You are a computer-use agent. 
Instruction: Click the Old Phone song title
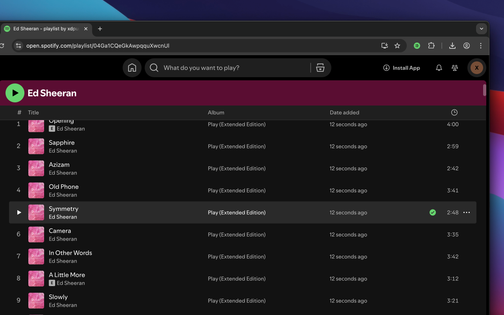coord(64,187)
